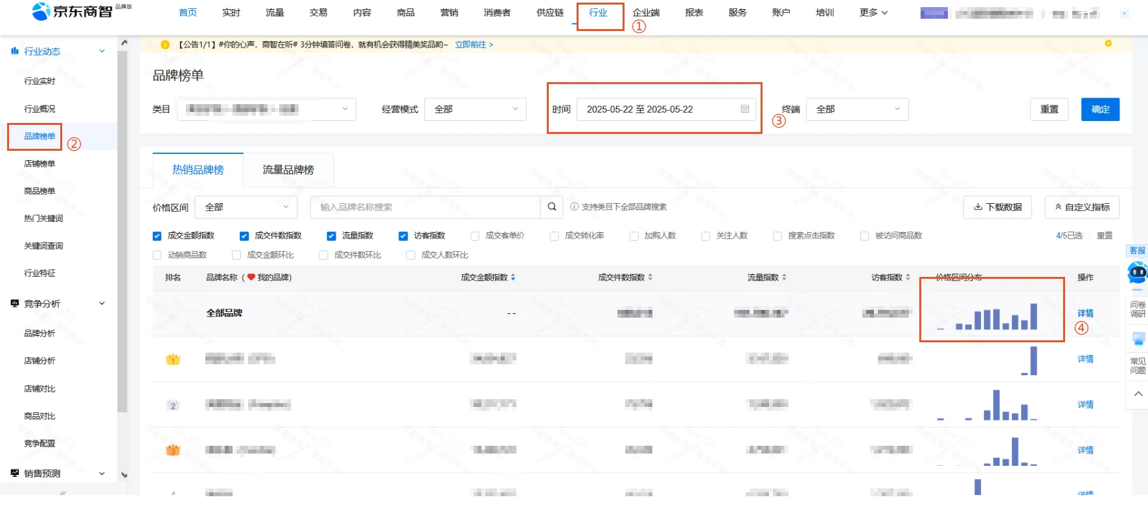The height and width of the screenshot is (515, 1148).
Task: Click the info icon beside 支持类目下全部品牌搜索
Action: pyautogui.click(x=574, y=207)
